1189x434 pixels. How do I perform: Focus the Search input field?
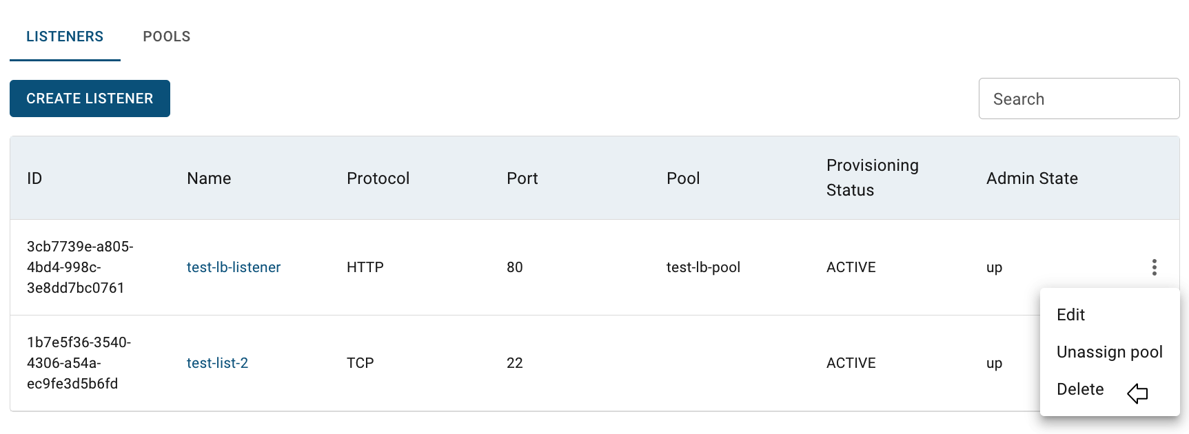pyautogui.click(x=1079, y=99)
